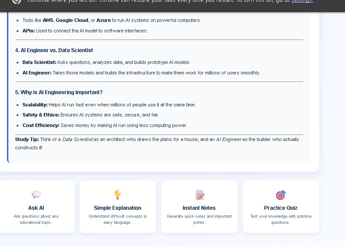The width and height of the screenshot is (345, 247).
Task: Open the Simple Explanation card title
Action: tap(117, 208)
